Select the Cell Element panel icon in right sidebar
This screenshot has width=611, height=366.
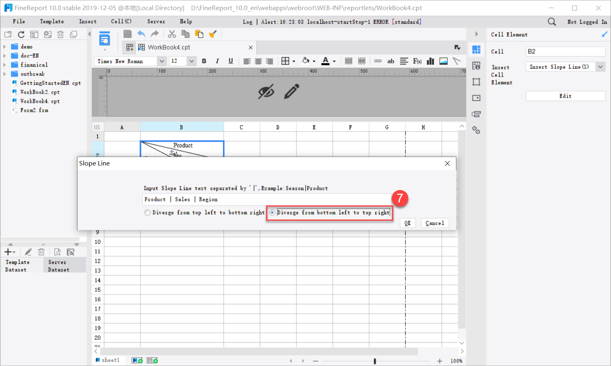[476, 49]
